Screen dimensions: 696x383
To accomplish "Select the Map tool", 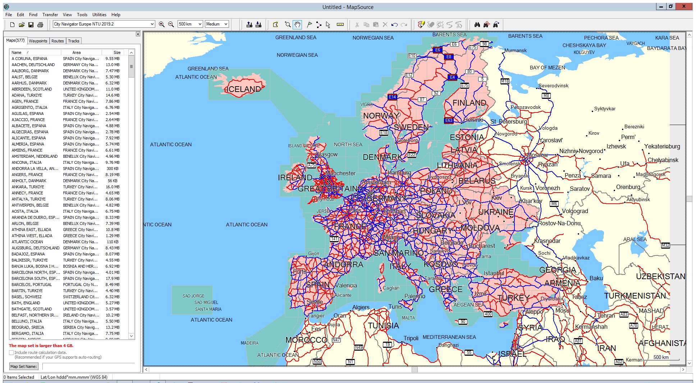I will (275, 24).
